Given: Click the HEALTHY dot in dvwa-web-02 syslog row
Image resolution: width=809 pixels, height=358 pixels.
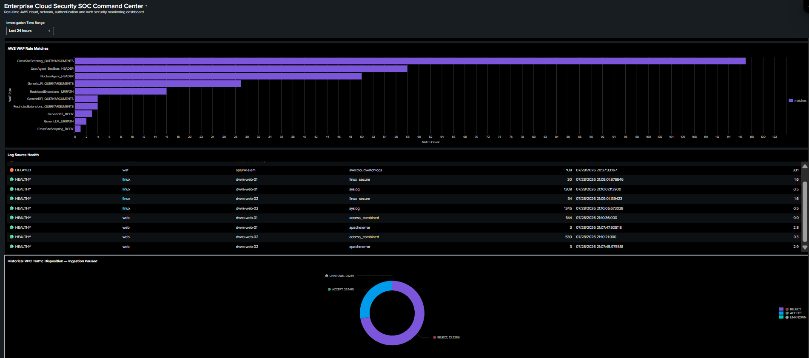Looking at the screenshot, I should click(11, 208).
